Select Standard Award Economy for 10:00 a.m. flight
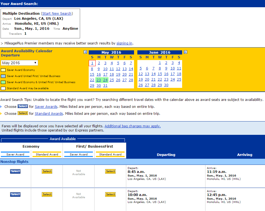Image resolution: width=265 pixels, height=211 pixels. point(47,194)
